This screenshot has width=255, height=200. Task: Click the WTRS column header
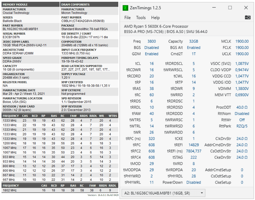point(113,116)
